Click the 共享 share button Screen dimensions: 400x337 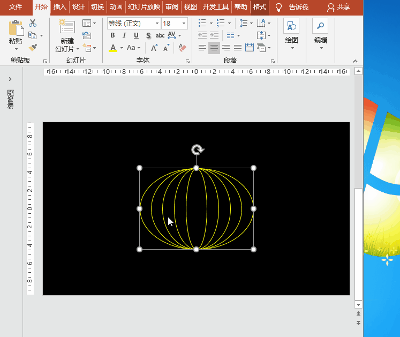click(338, 7)
